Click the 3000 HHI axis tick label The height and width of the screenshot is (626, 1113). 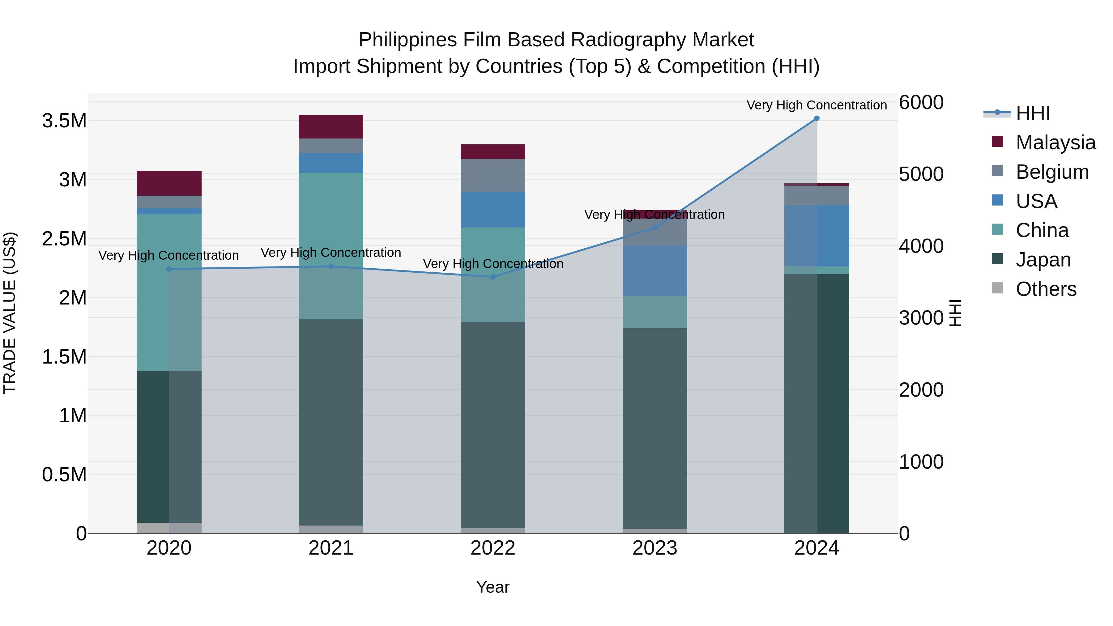921,318
